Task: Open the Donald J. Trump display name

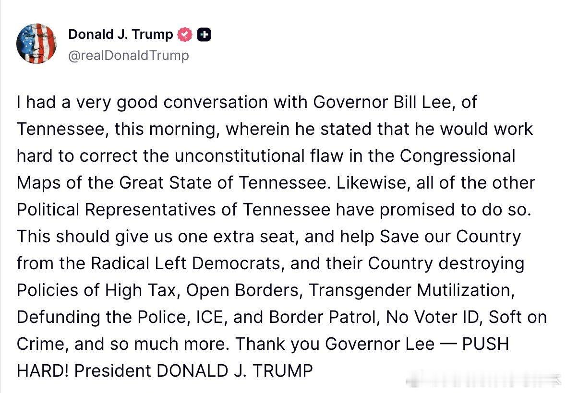Action: pyautogui.click(x=120, y=35)
